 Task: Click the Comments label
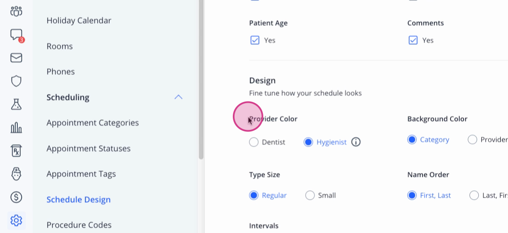(x=425, y=23)
